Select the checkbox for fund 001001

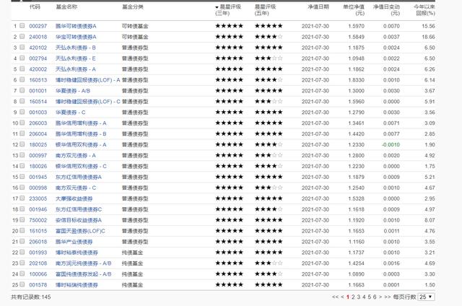tap(22, 90)
